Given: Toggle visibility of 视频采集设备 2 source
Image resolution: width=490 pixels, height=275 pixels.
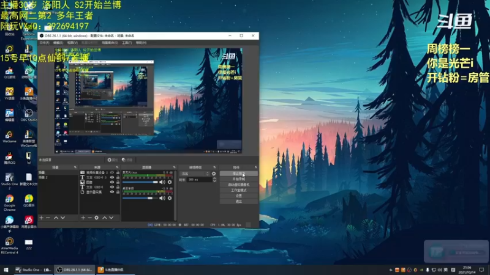Looking at the screenshot, I should [x=112, y=172].
